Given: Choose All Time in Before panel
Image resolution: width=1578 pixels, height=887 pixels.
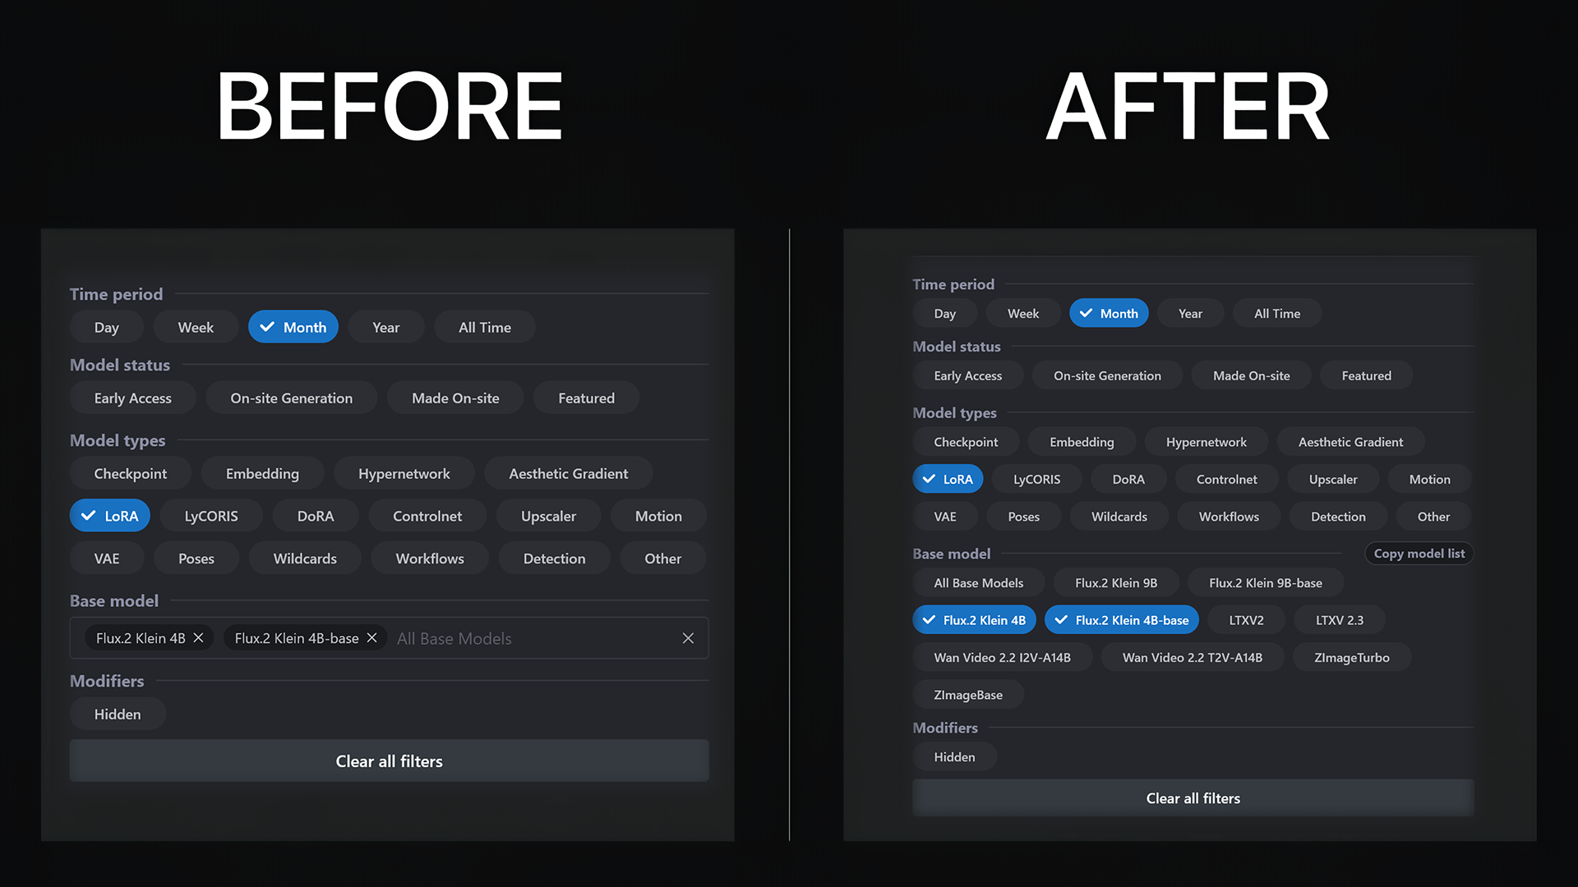Looking at the screenshot, I should pyautogui.click(x=485, y=327).
